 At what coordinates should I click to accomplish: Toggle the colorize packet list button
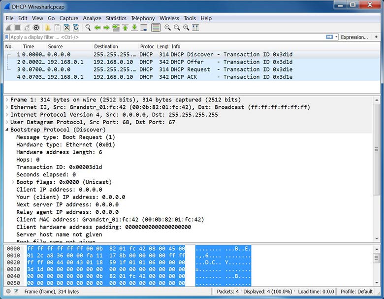156,28
